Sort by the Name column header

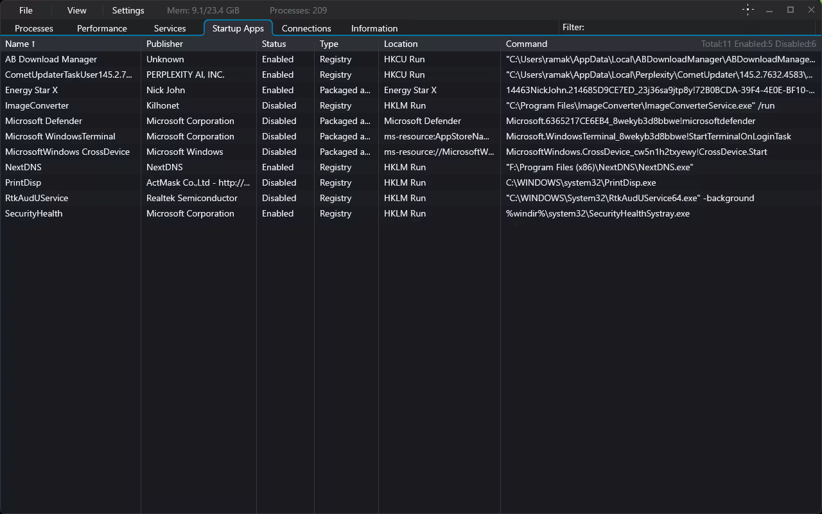coord(71,44)
